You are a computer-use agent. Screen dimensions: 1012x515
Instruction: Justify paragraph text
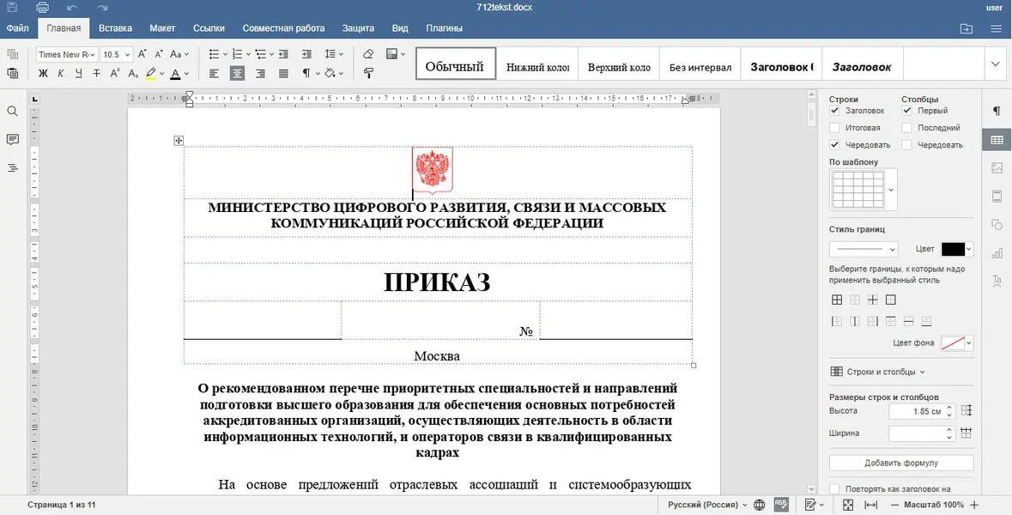coord(283,74)
